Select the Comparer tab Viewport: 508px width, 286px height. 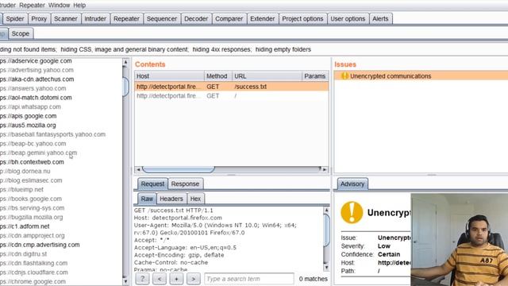(229, 19)
